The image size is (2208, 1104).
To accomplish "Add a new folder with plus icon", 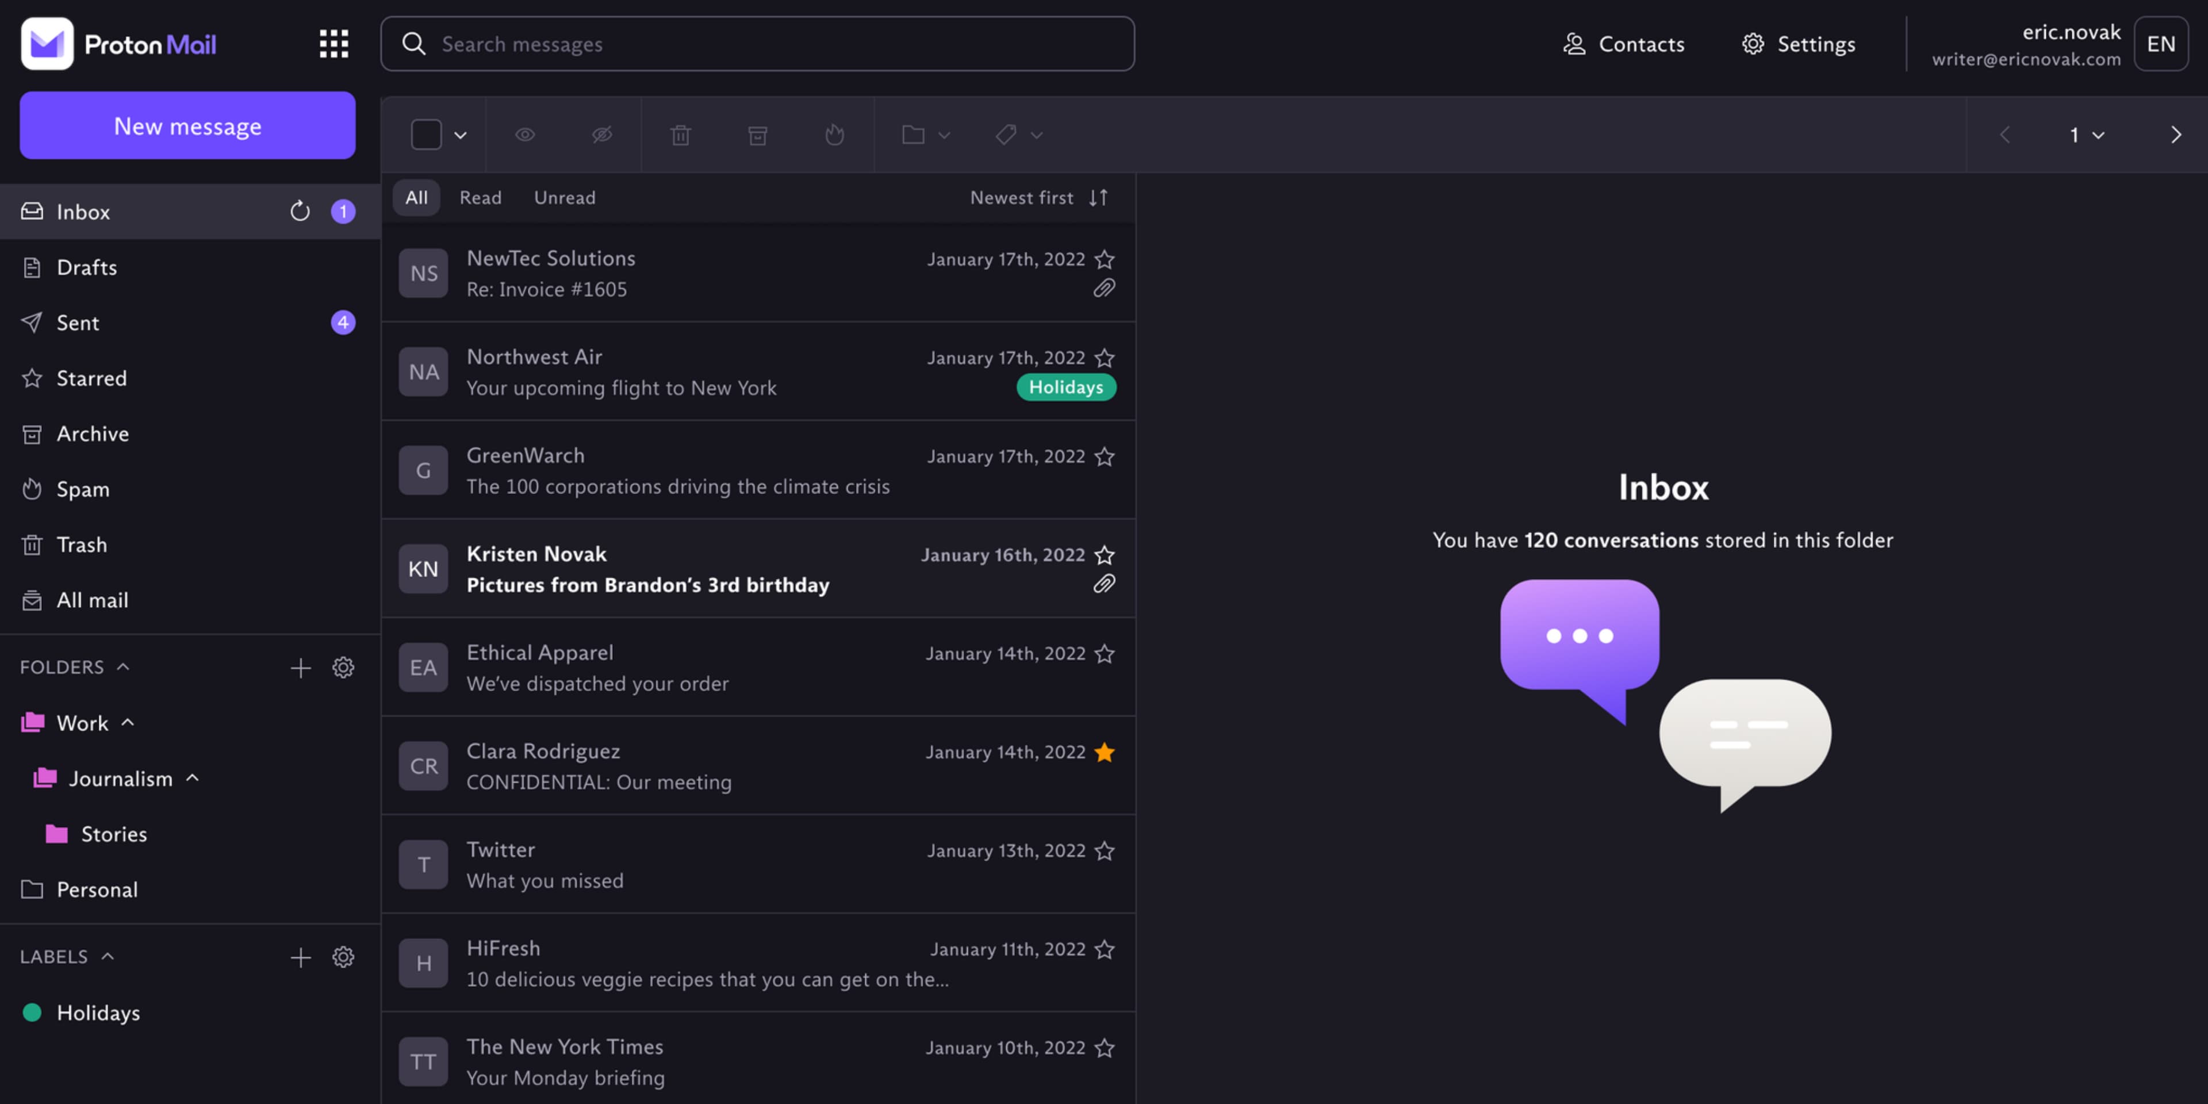I will (300, 668).
